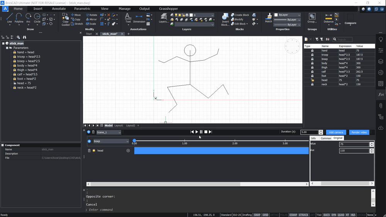This screenshot has height=217, width=386.
Task: Toggle QUAD in status bar
Action: 341,215
